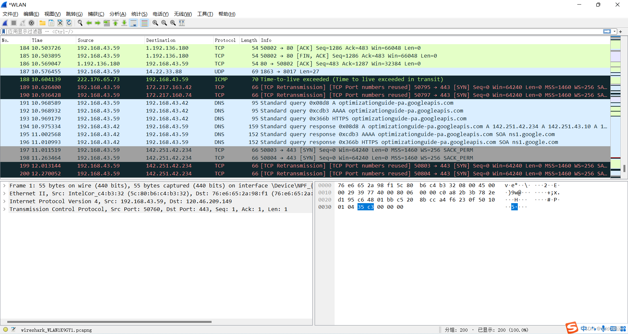Jump to the last packet

(x=124, y=23)
